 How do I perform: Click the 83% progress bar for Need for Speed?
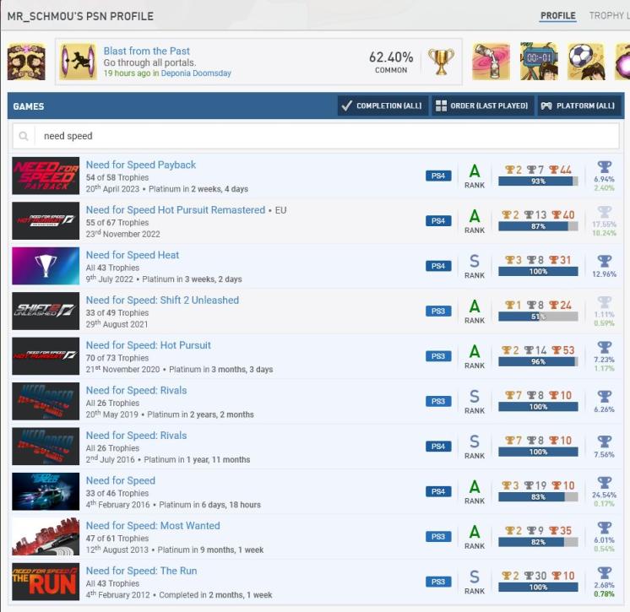[x=538, y=496]
